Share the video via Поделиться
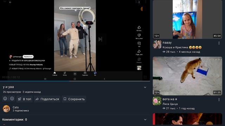Viewport: 225px width, 126px height. (x=47, y=99)
